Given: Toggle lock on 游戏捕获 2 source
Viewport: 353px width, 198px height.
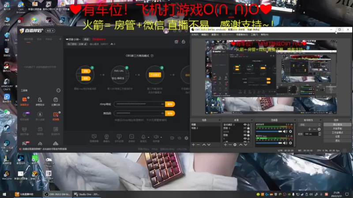Looking at the screenshot, I should (x=248, y=125).
